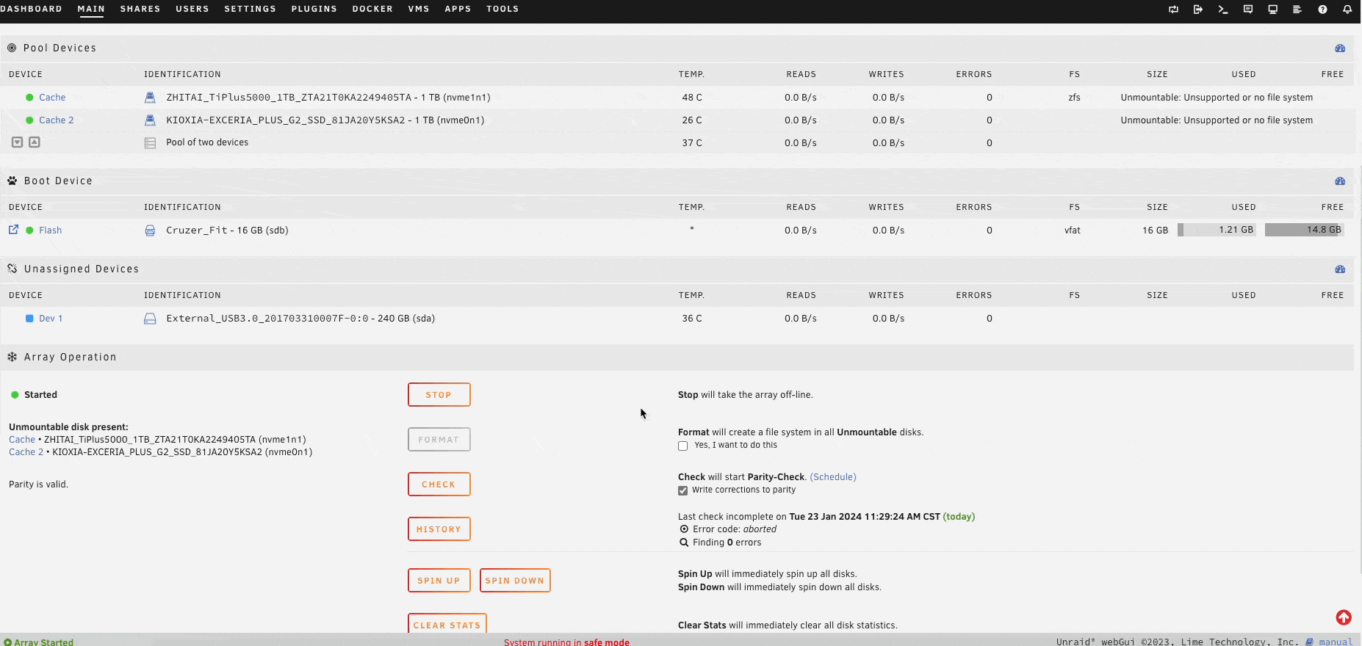Viewport: 1362px width, 646px height.
Task: Click the blue status square for Dev 1
Action: click(x=29, y=319)
